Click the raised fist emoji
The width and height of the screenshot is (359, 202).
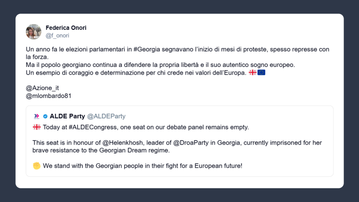tap(37, 166)
